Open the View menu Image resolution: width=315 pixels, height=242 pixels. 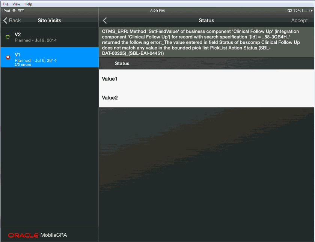click(x=16, y=4)
